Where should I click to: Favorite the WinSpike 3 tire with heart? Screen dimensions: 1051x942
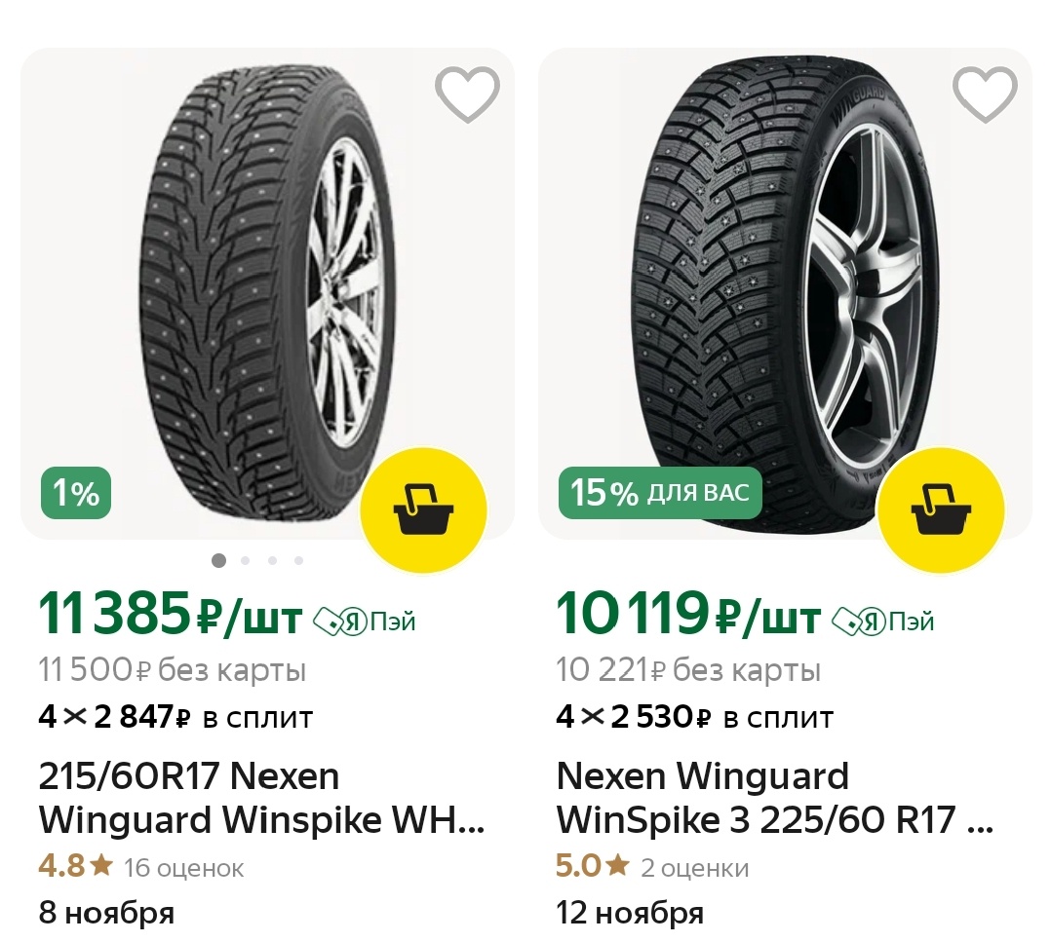(985, 94)
